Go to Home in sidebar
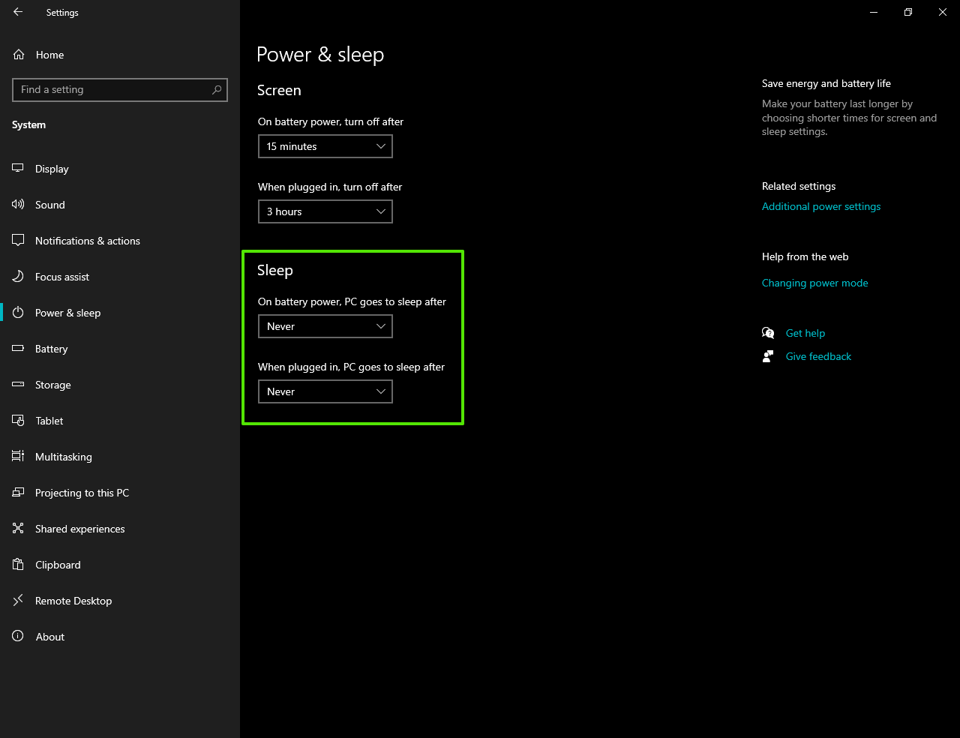Image resolution: width=960 pixels, height=738 pixels. click(120, 55)
